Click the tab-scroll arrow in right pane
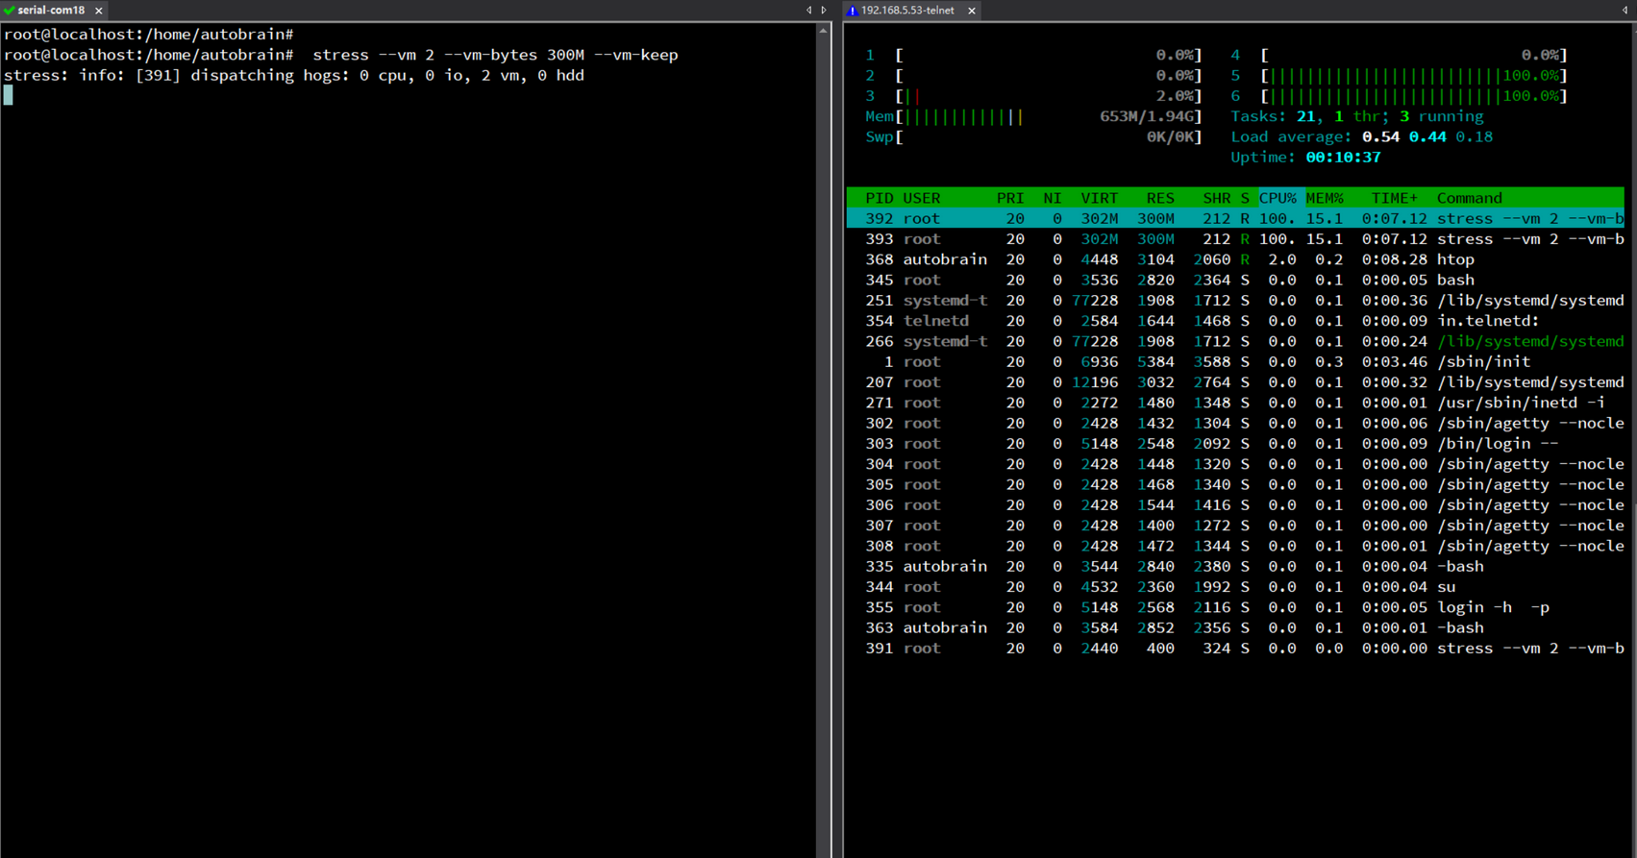1637x858 pixels. pyautogui.click(x=1625, y=11)
